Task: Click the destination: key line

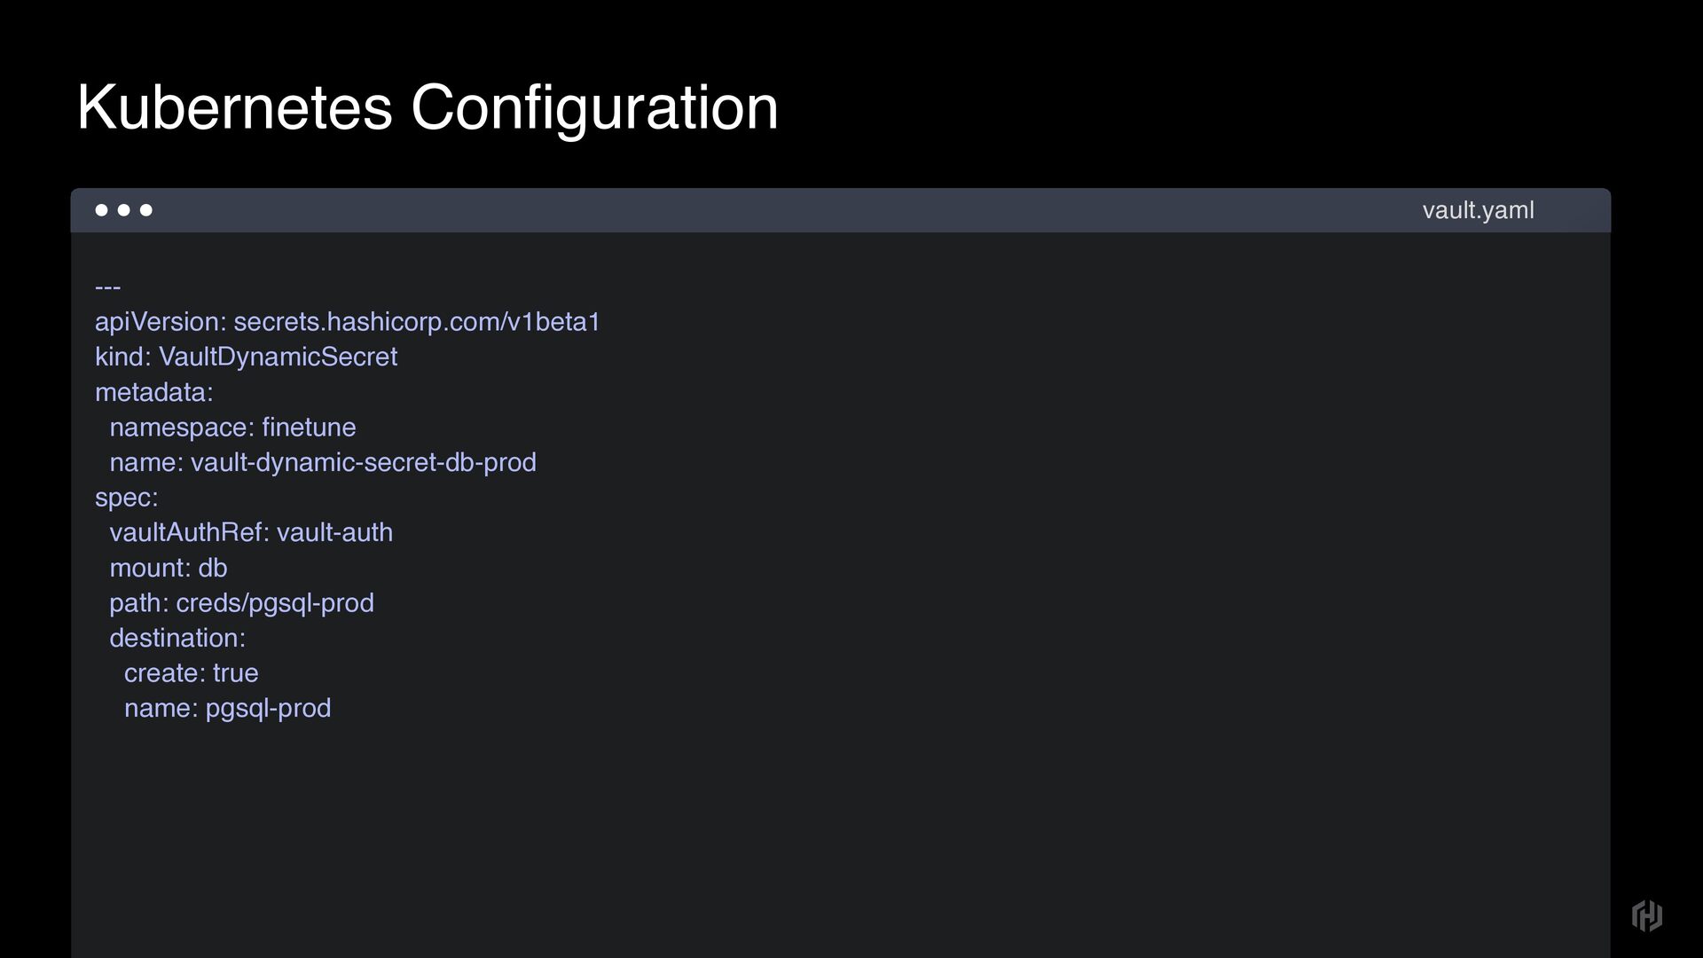Action: point(177,638)
